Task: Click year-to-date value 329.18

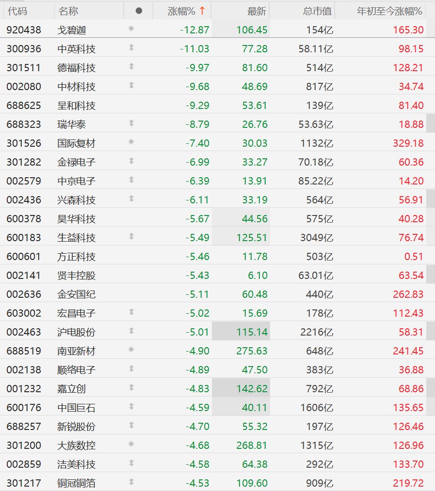Action: (x=408, y=143)
